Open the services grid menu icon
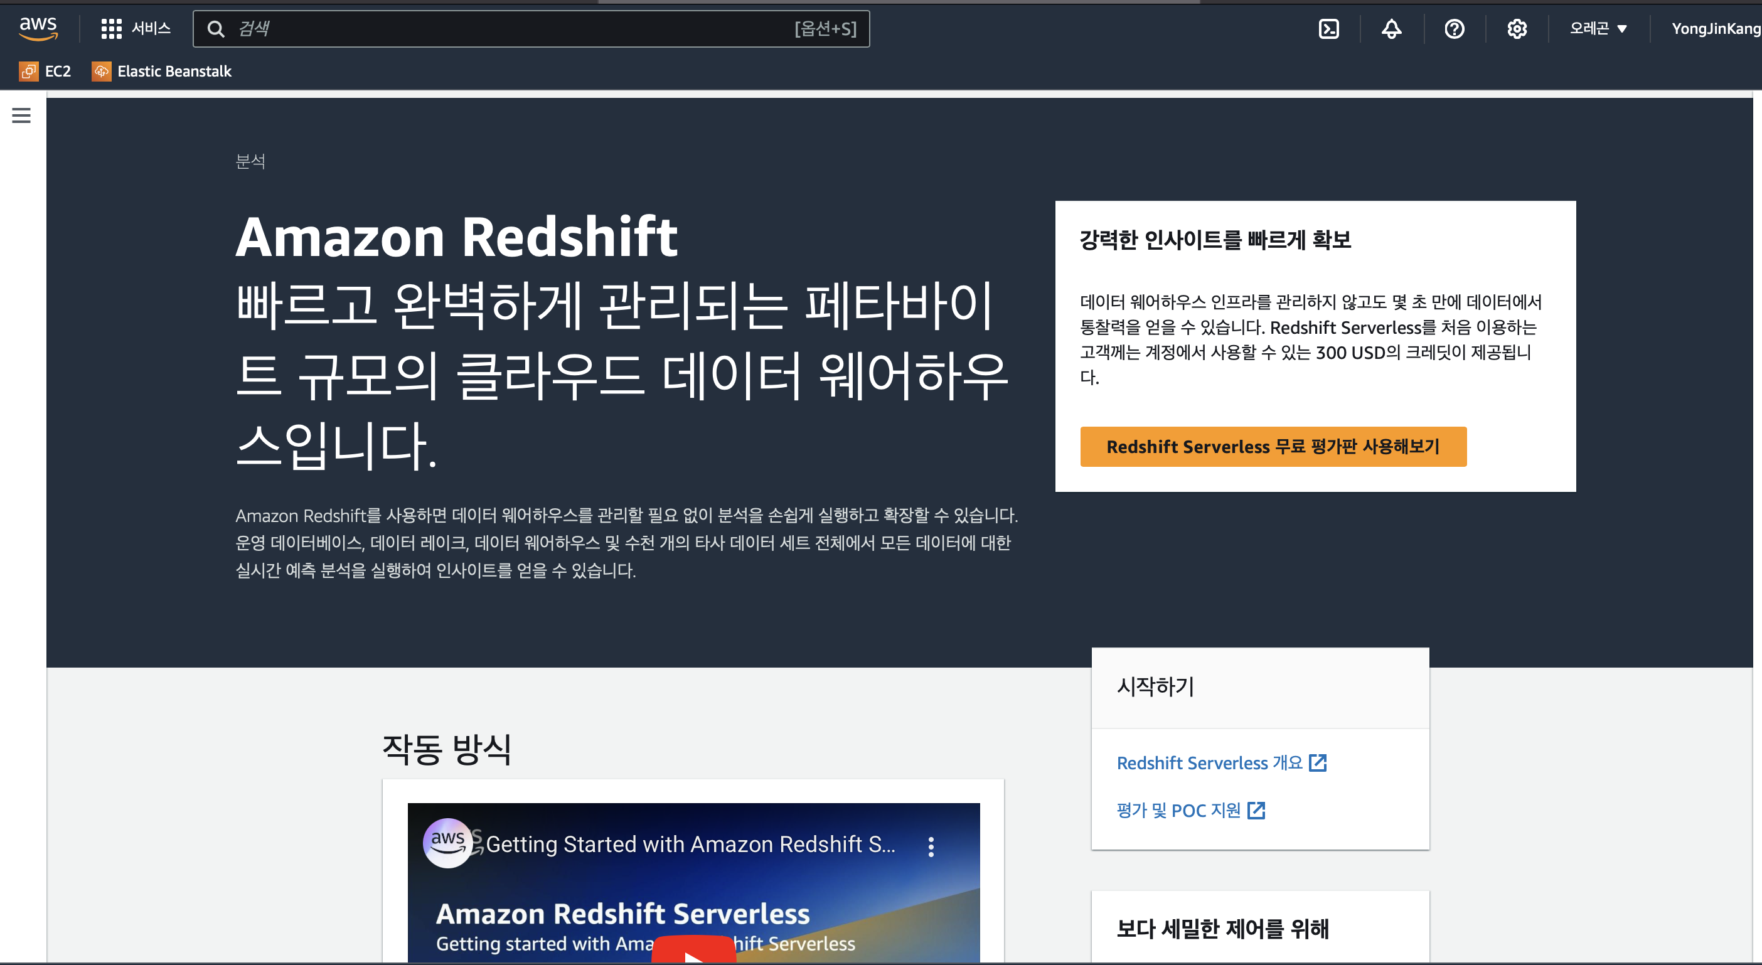This screenshot has width=1762, height=965. coord(111,29)
